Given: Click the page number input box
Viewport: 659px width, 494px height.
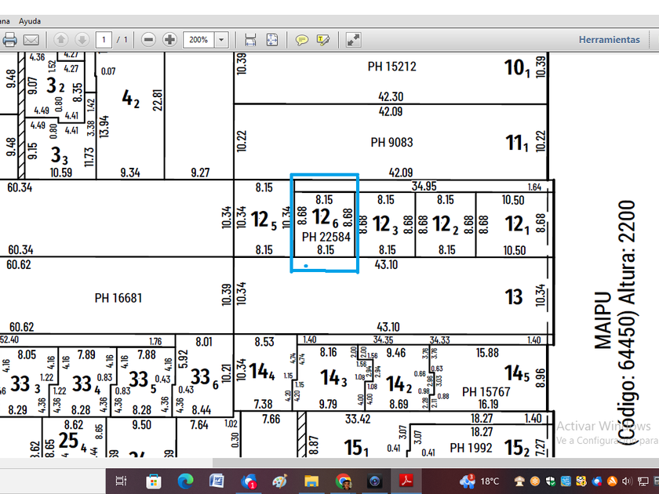Looking at the screenshot, I should click(104, 39).
